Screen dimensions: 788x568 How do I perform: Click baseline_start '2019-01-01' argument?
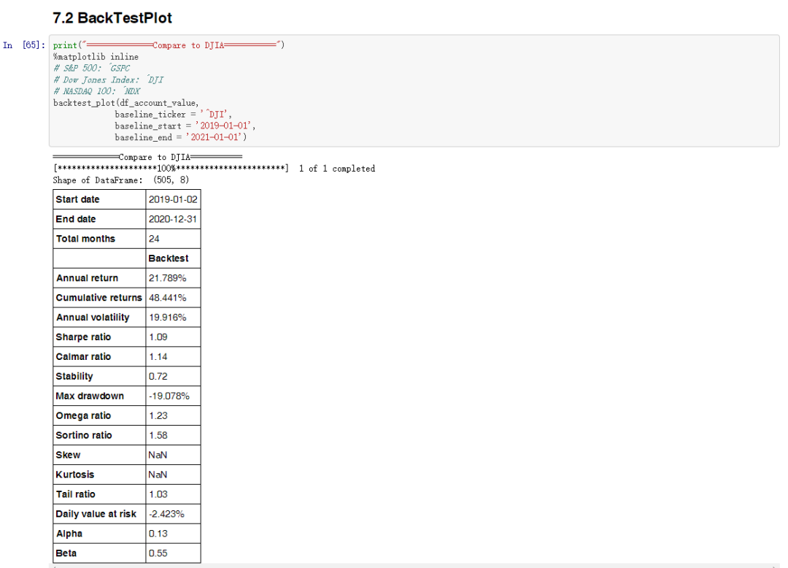pyautogui.click(x=185, y=126)
